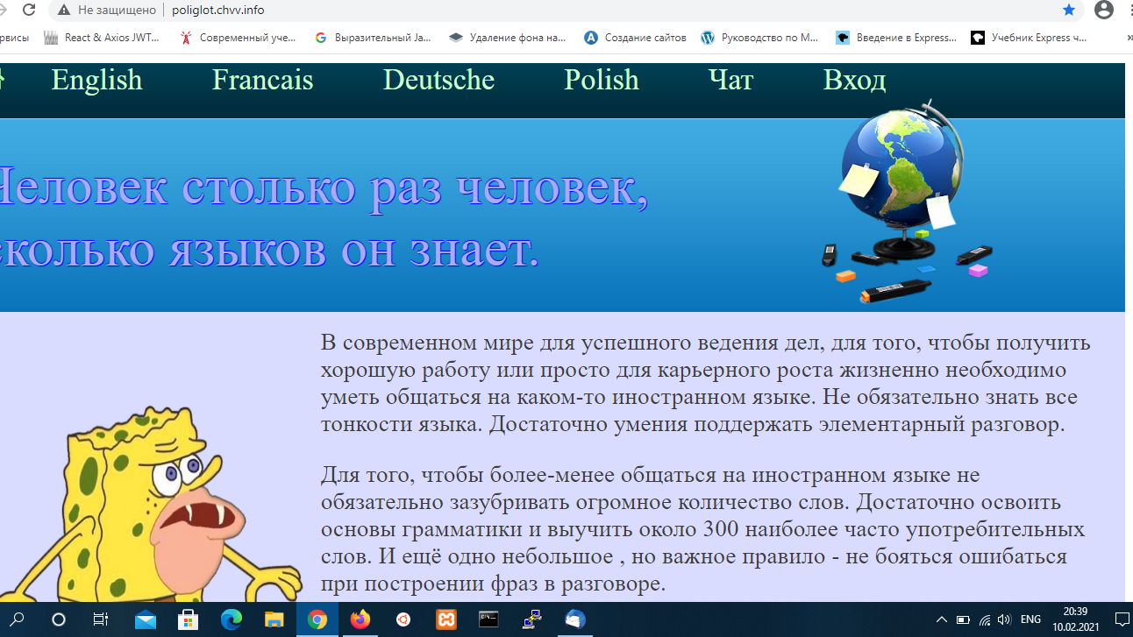Click the paragraph starting 'В современном мире'

(x=705, y=383)
